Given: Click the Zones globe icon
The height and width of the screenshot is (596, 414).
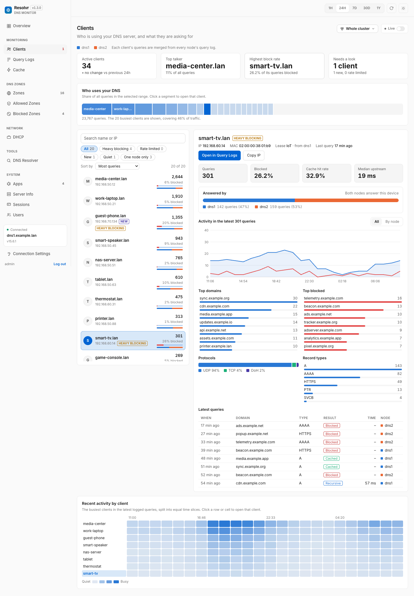Looking at the screenshot, I should coord(9,93).
